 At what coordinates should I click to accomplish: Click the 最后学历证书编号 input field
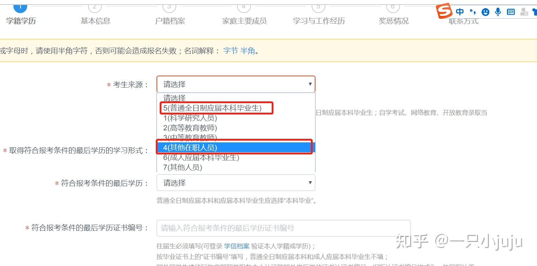[x=283, y=228]
